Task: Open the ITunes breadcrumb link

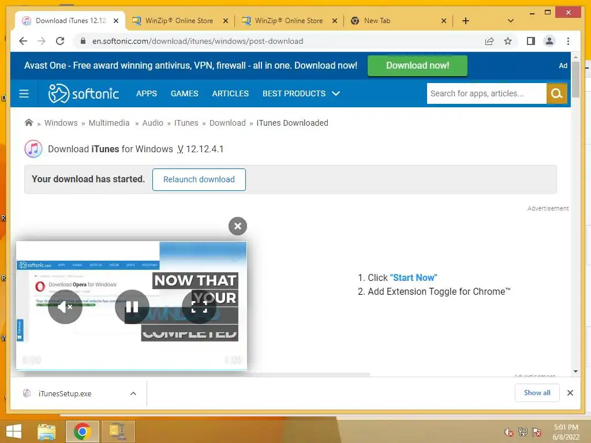Action: (186, 123)
